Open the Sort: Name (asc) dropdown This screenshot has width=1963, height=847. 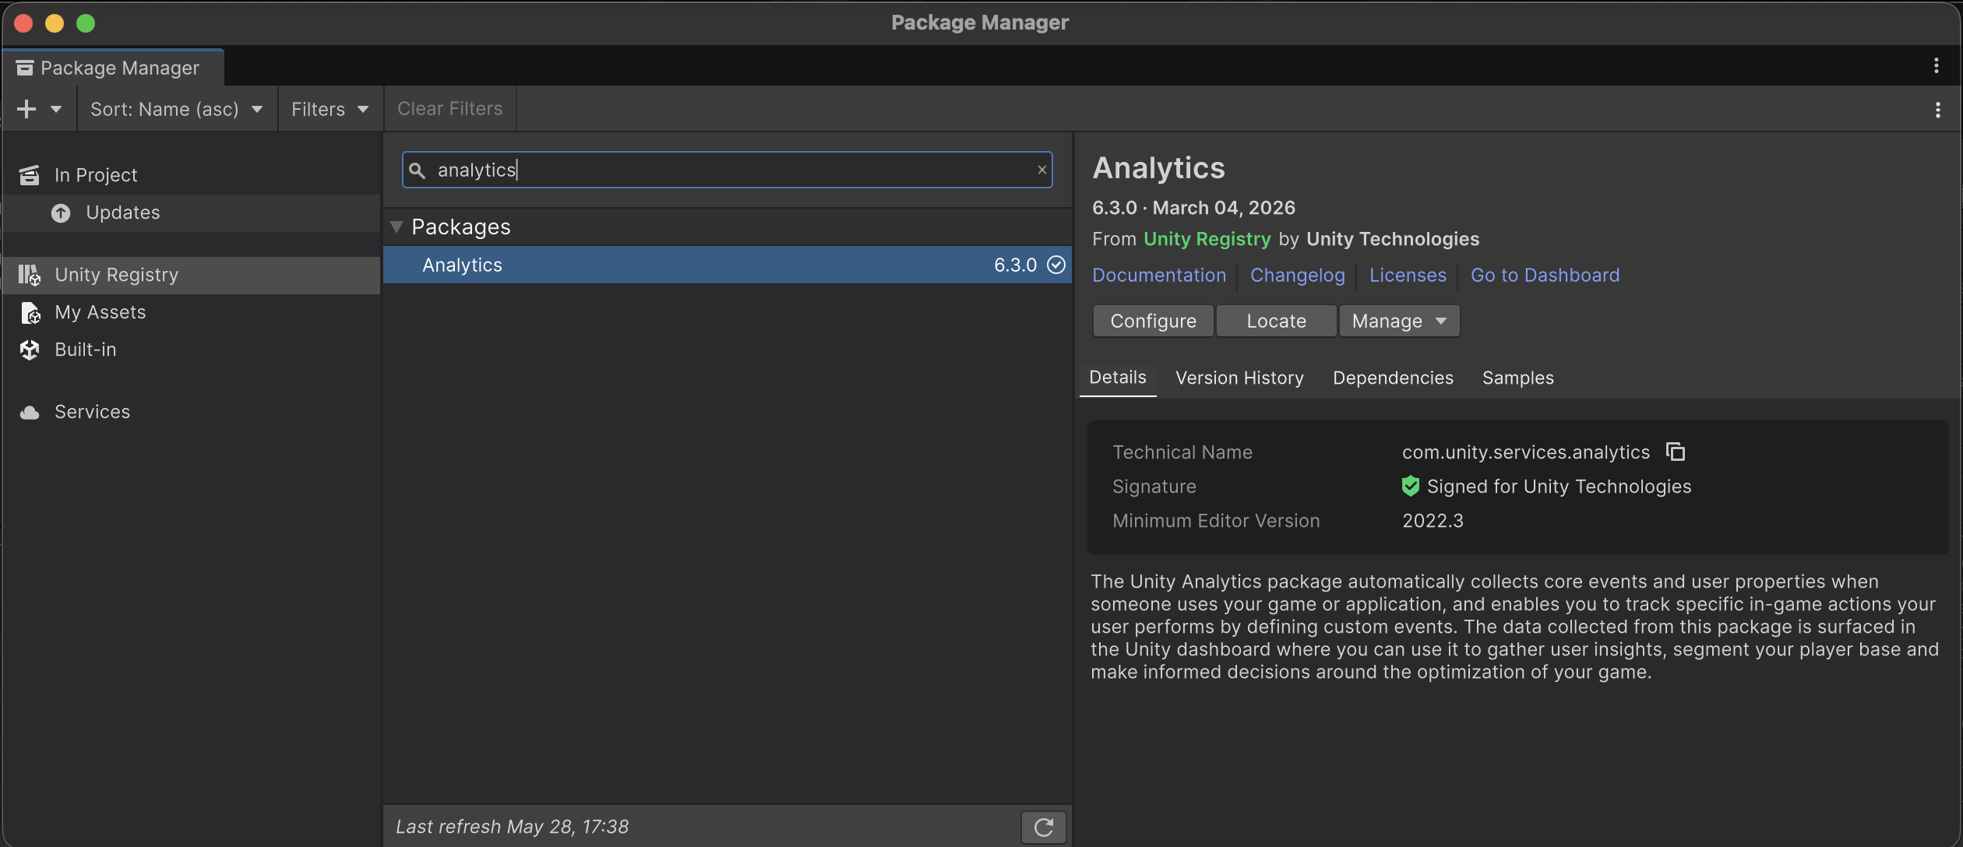tap(177, 109)
